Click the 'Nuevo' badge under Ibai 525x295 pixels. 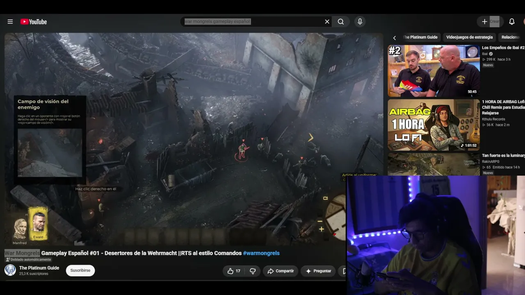click(488, 65)
